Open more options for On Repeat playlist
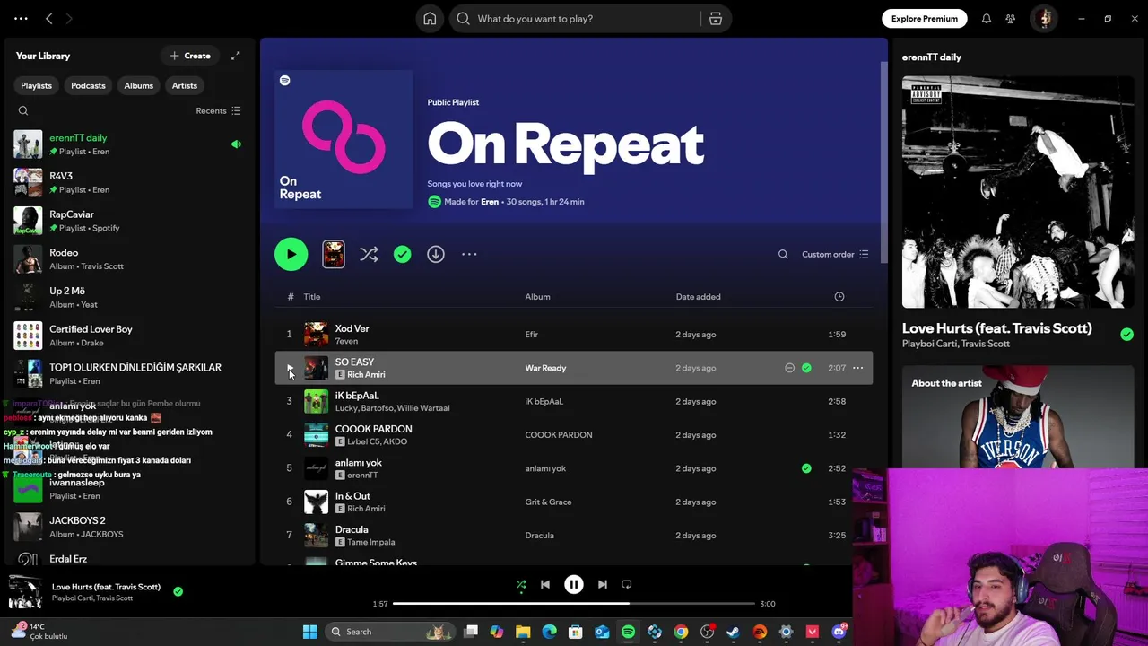This screenshot has height=646, width=1148. tap(469, 255)
